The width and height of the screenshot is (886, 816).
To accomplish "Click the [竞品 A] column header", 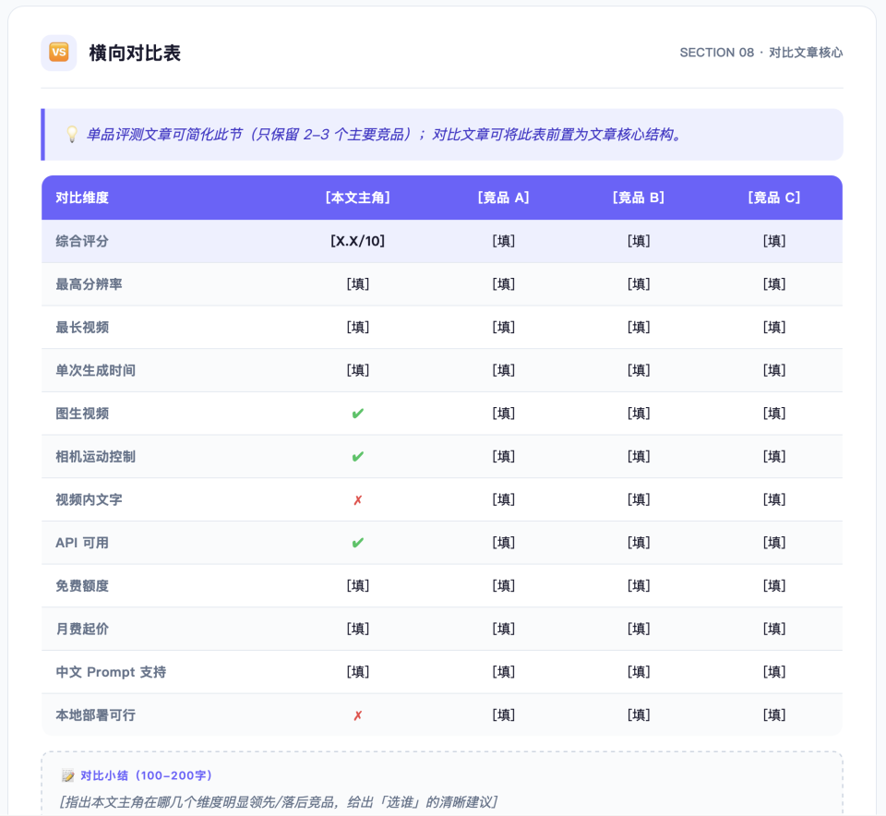I will (504, 198).
